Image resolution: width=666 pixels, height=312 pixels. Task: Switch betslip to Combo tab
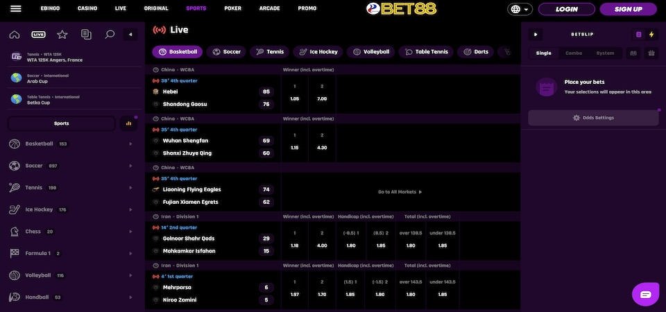(574, 53)
